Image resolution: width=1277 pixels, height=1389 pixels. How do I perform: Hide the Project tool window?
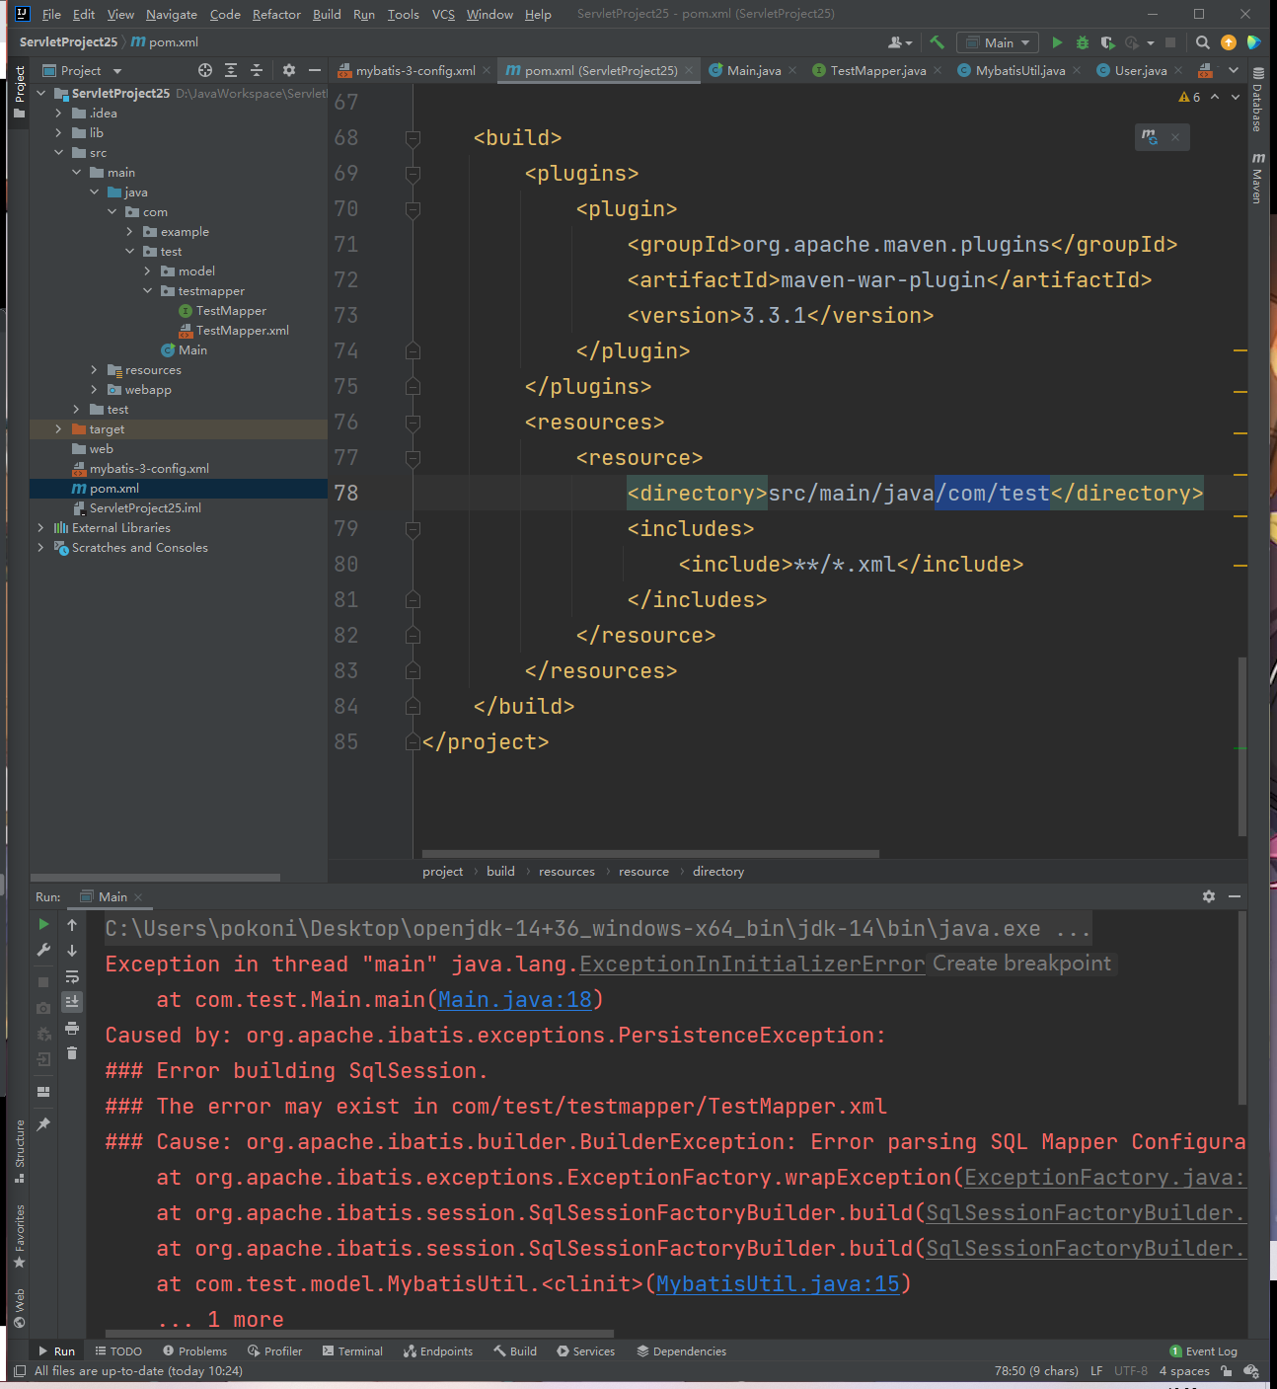[x=315, y=70]
